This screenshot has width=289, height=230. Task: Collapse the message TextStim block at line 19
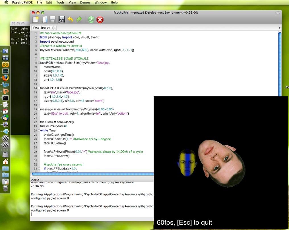[39, 109]
